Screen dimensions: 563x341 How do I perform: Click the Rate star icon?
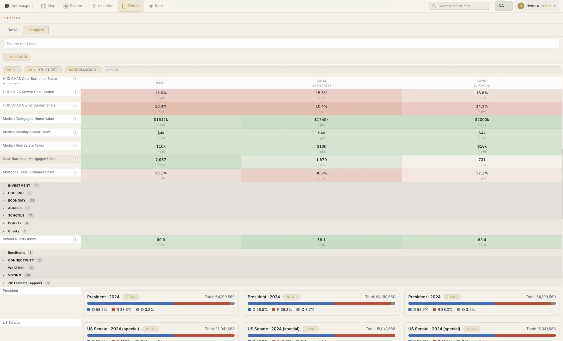[x=151, y=6]
